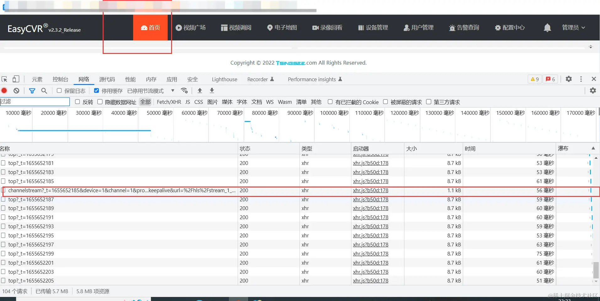Switch to 性能 DevTools tab
Screen dimensions: 600x301
click(130, 79)
